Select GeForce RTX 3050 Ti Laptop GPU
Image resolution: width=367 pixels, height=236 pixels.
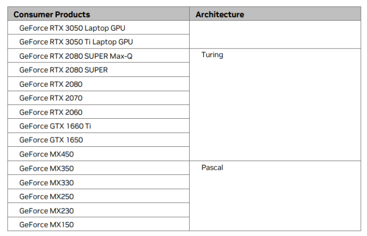(76, 42)
